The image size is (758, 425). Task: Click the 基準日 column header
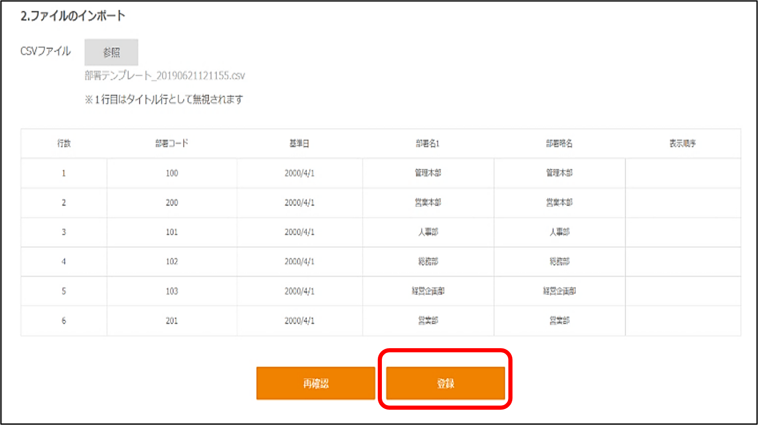point(299,143)
